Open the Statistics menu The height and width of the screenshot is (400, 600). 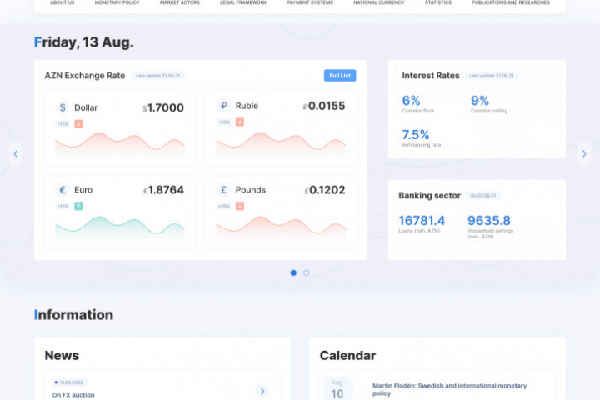tap(438, 2)
